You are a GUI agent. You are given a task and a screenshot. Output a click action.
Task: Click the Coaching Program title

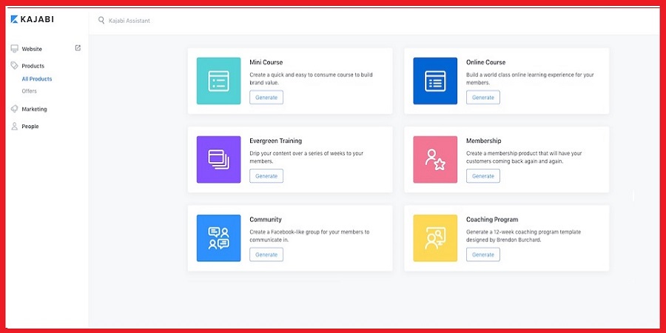click(492, 220)
